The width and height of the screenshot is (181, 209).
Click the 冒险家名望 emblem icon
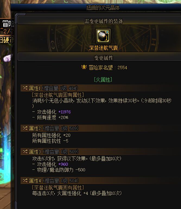[x=84, y=67]
